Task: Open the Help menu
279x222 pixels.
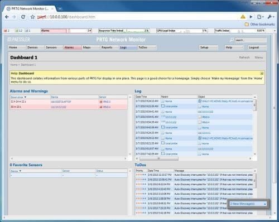Action: tap(234, 47)
